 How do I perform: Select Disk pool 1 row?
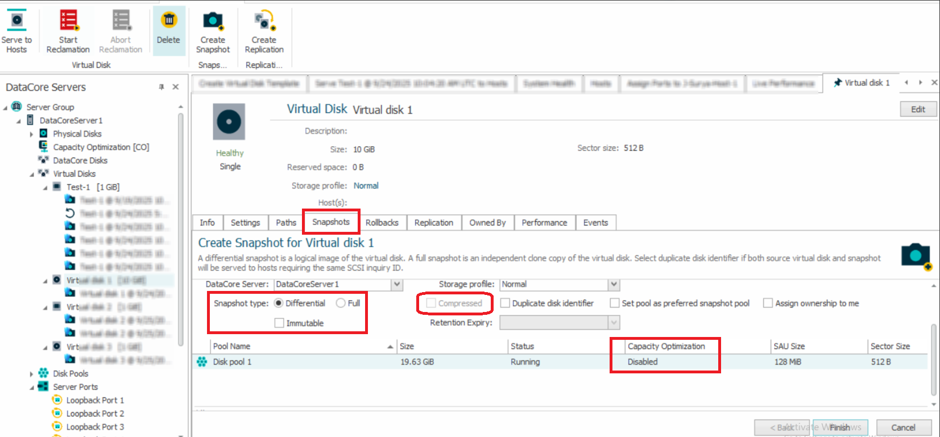coord(232,362)
